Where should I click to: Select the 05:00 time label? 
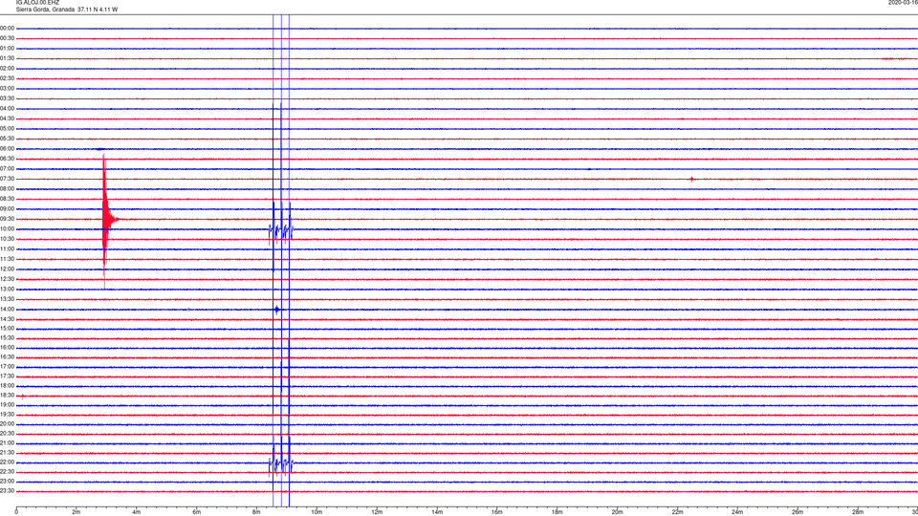tap(7, 129)
